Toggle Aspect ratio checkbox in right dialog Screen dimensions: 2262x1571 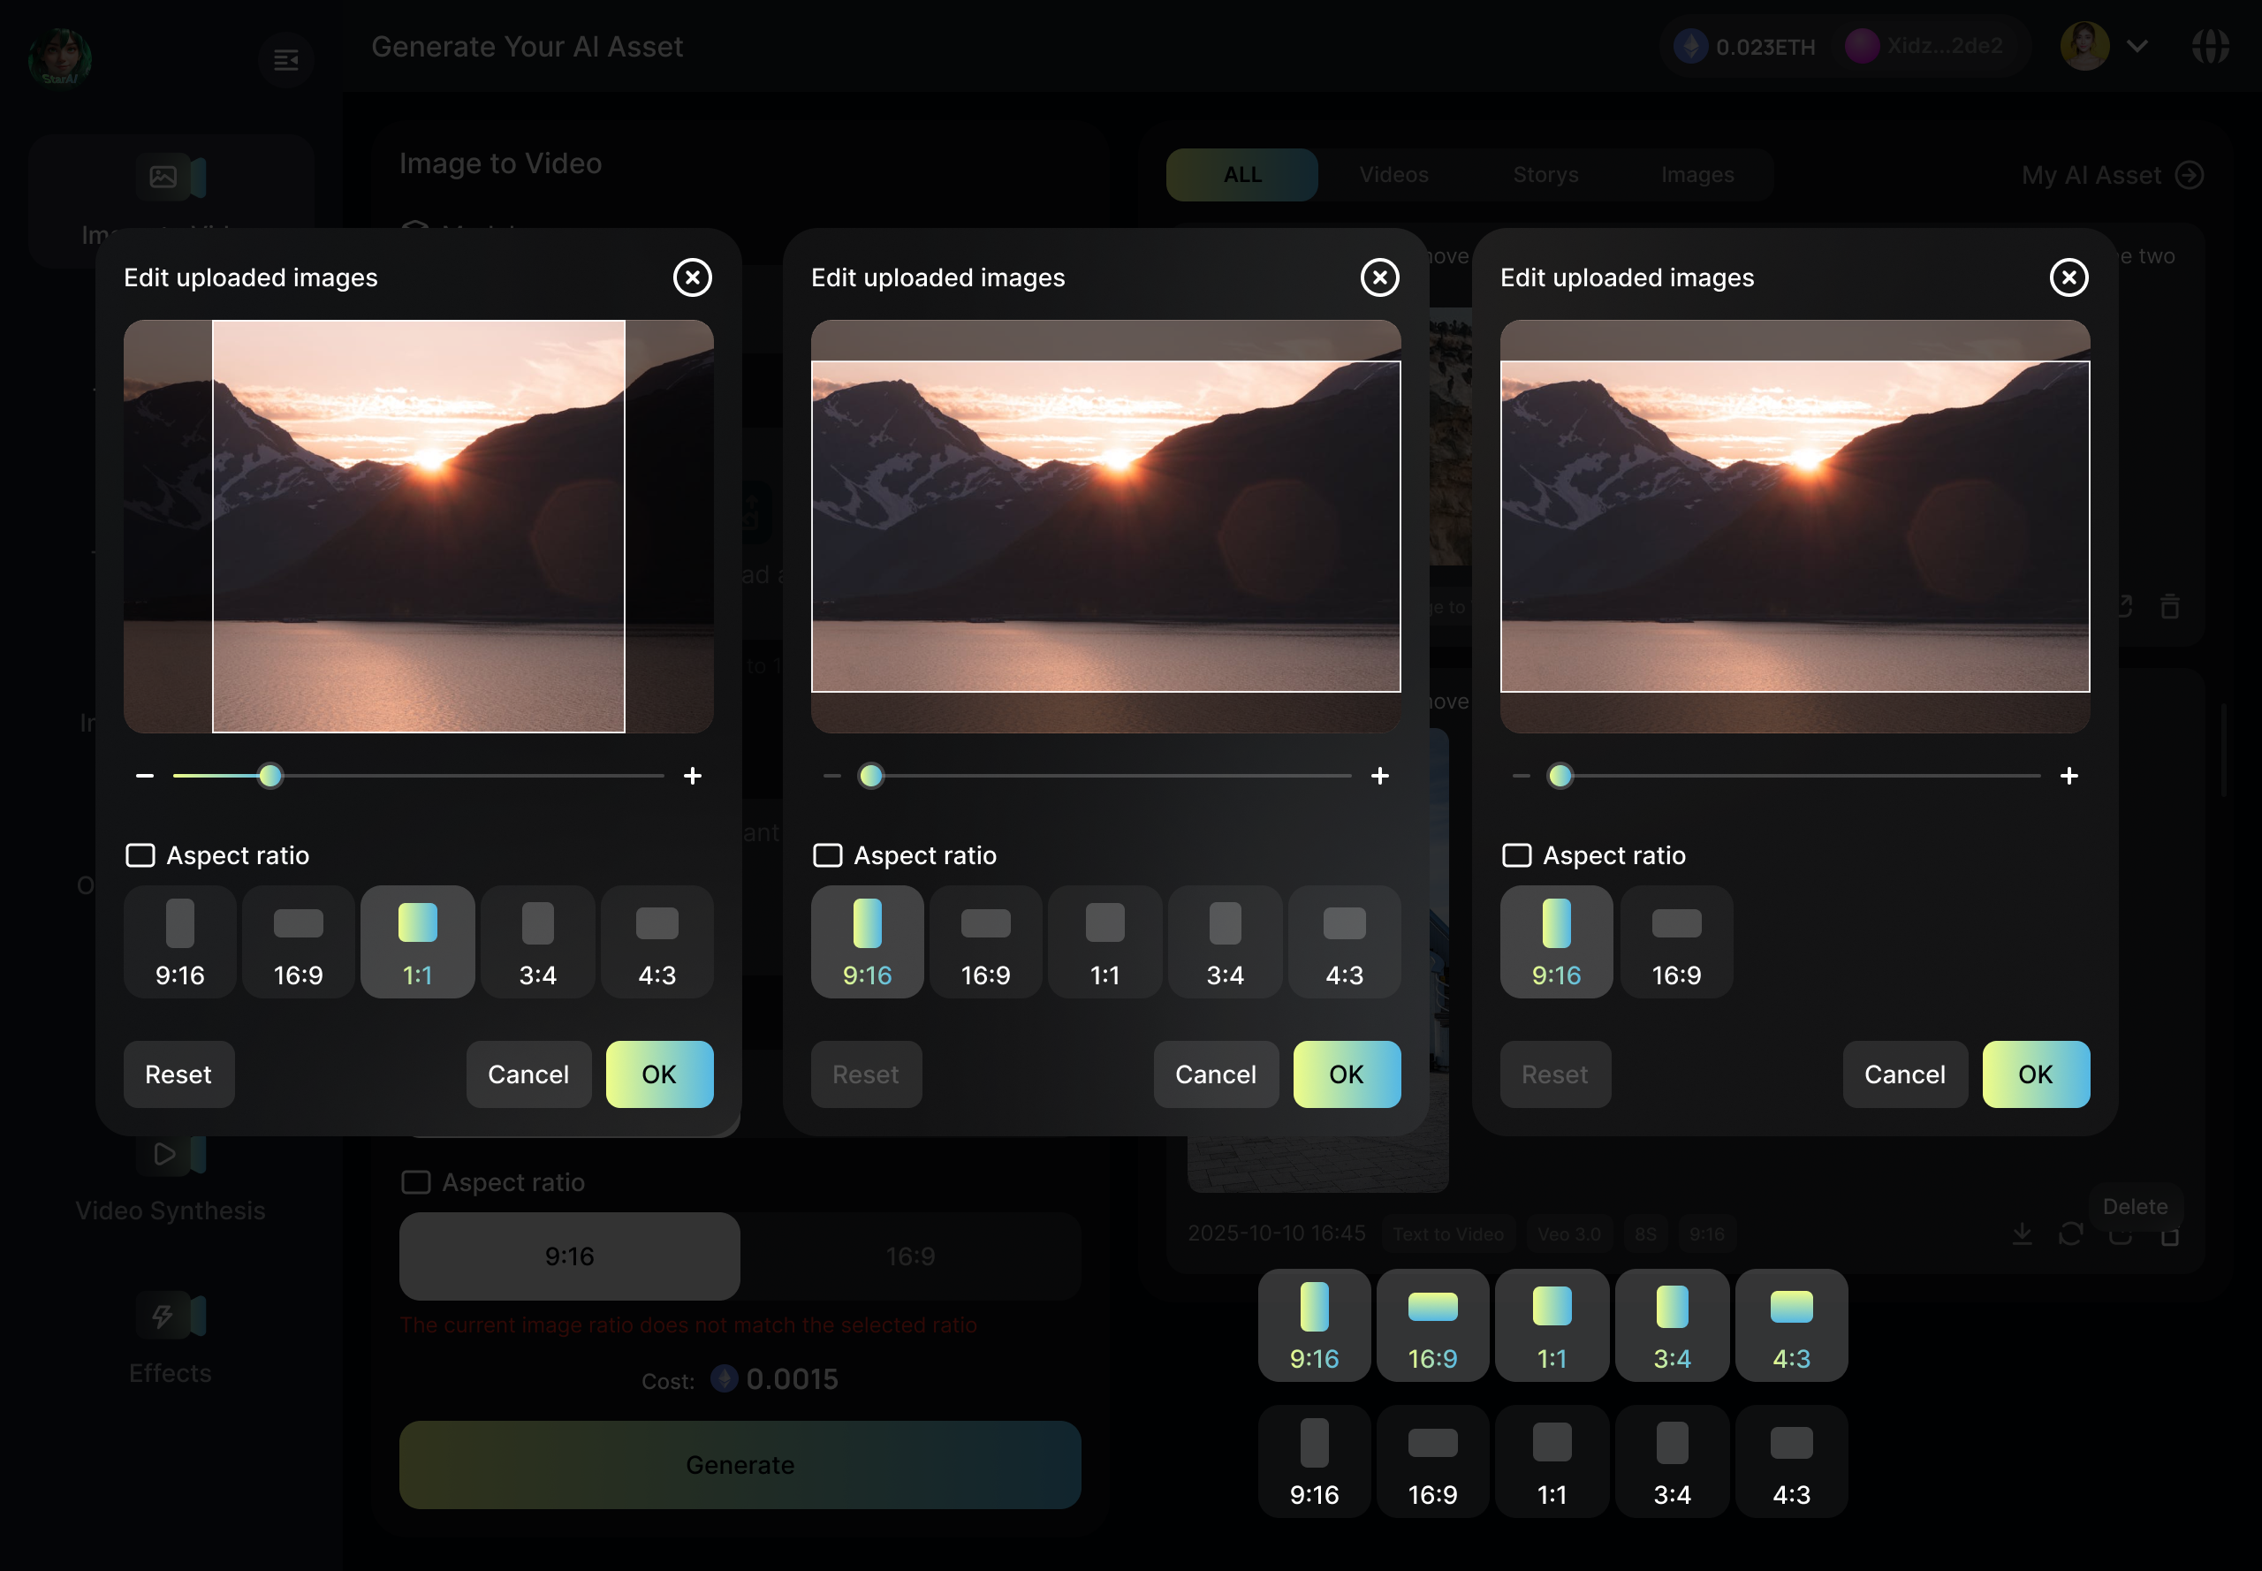[x=1517, y=855]
